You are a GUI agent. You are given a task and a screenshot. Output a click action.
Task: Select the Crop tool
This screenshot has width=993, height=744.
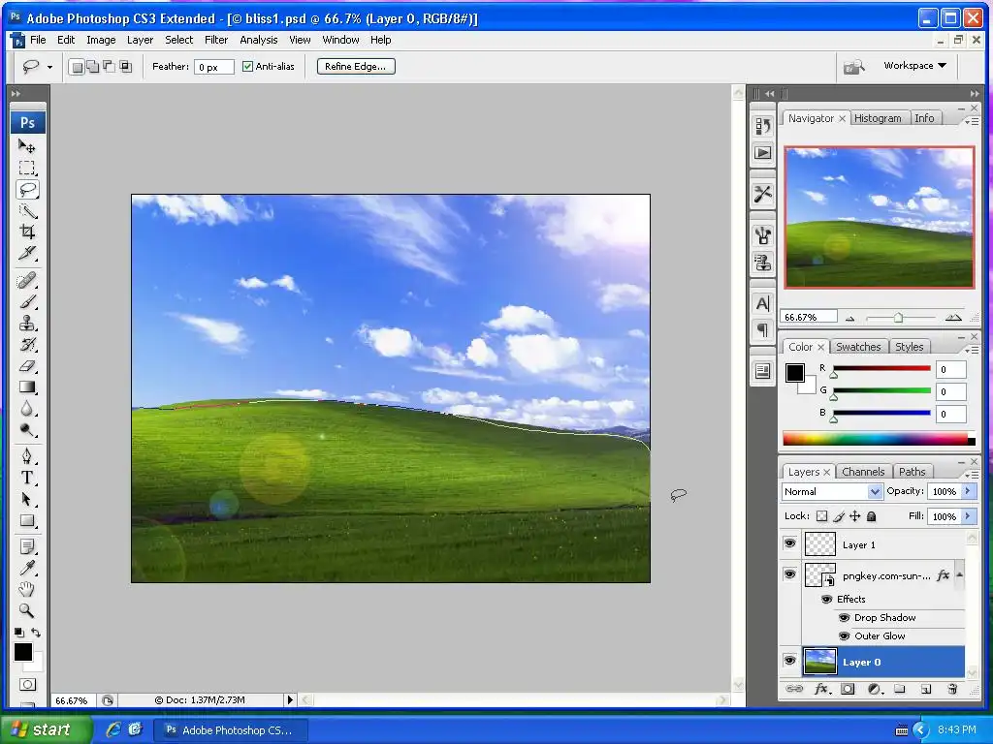pos(26,232)
